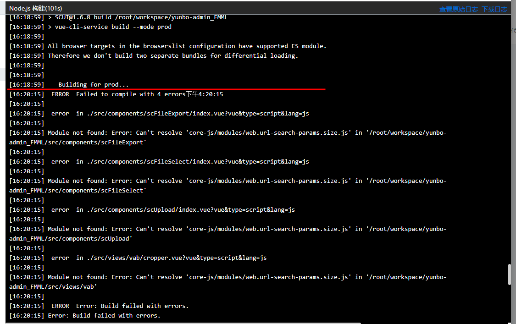The width and height of the screenshot is (516, 324).
Task: Click the 下载日志 download link
Action: [x=494, y=9]
